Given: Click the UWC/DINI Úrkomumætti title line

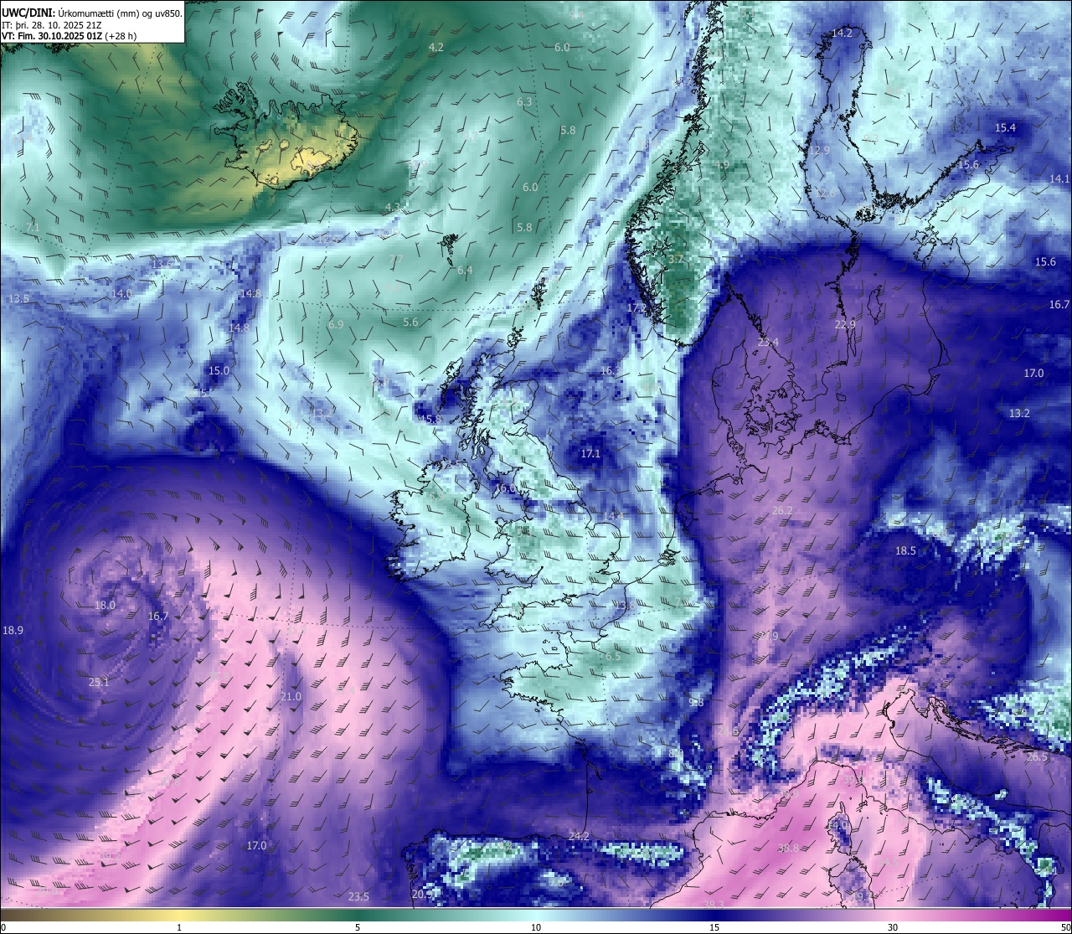Looking at the screenshot, I should [x=91, y=13].
